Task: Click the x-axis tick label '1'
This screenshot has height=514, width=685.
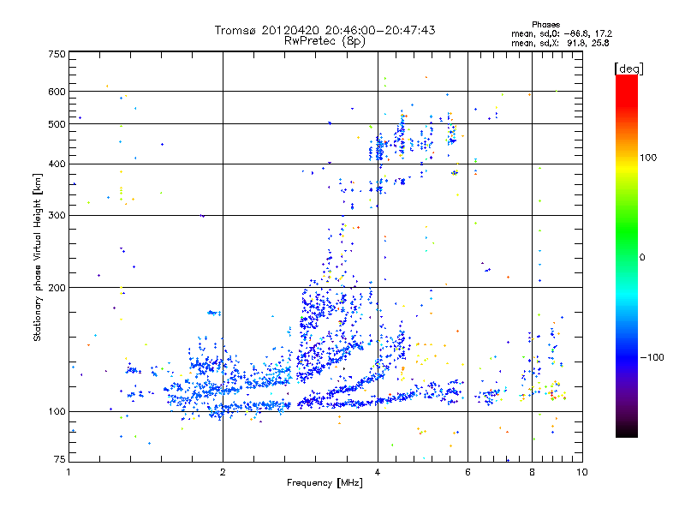Action: (68, 472)
